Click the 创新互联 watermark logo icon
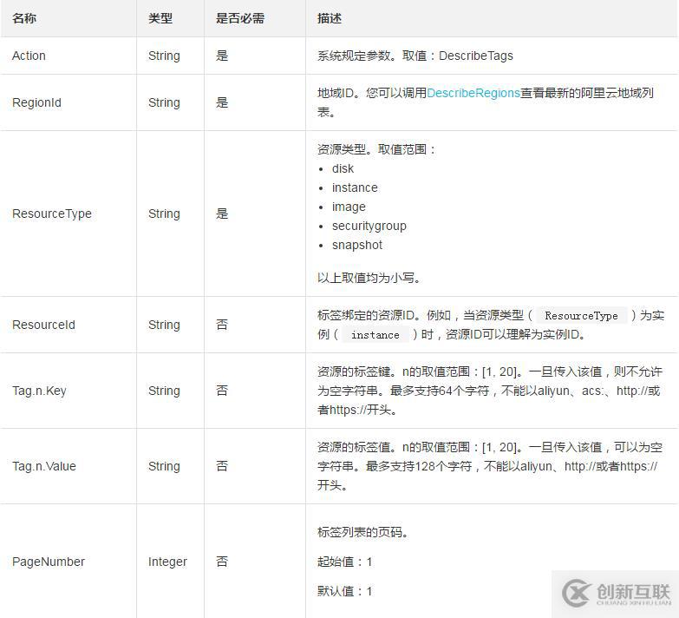This screenshot has height=618, width=679. [578, 593]
